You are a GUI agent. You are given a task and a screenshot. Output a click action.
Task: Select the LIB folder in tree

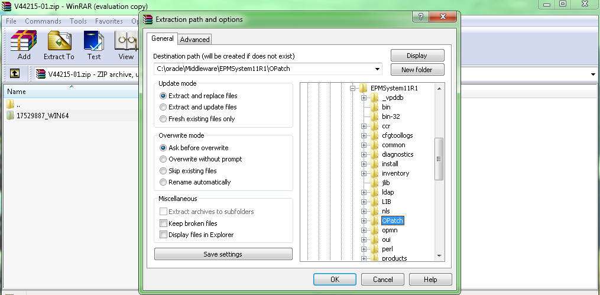tap(387, 202)
